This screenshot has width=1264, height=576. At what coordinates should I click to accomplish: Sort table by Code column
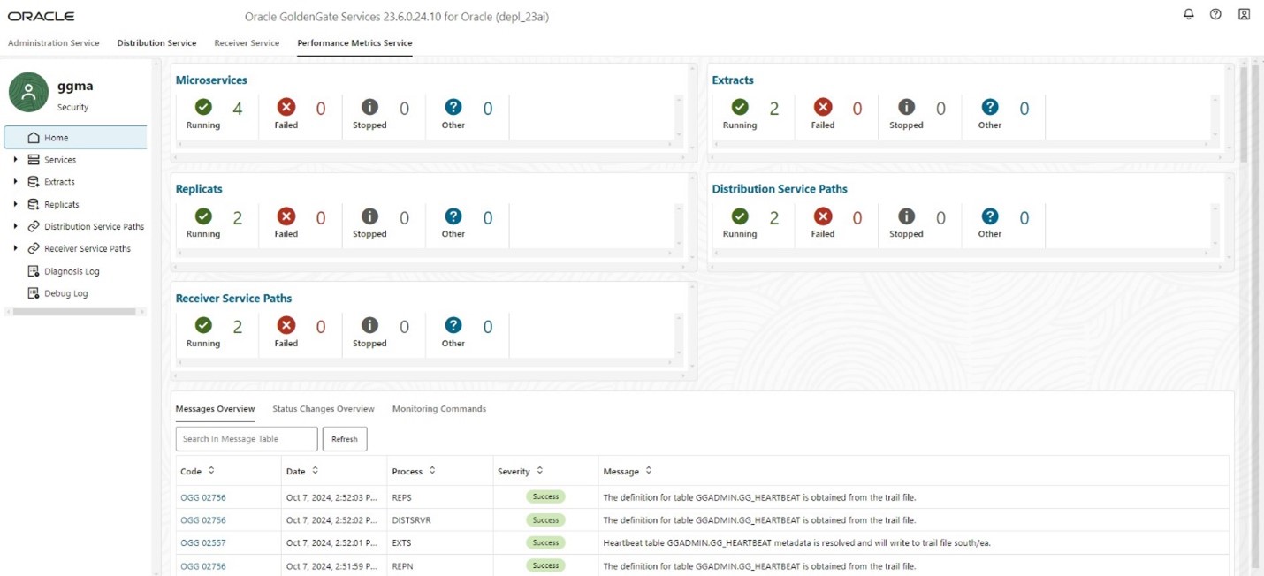211,471
